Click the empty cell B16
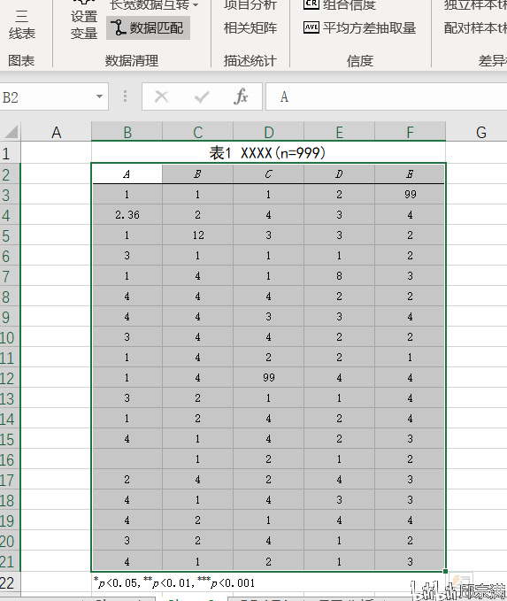Image resolution: width=507 pixels, height=601 pixels. pyautogui.click(x=127, y=458)
